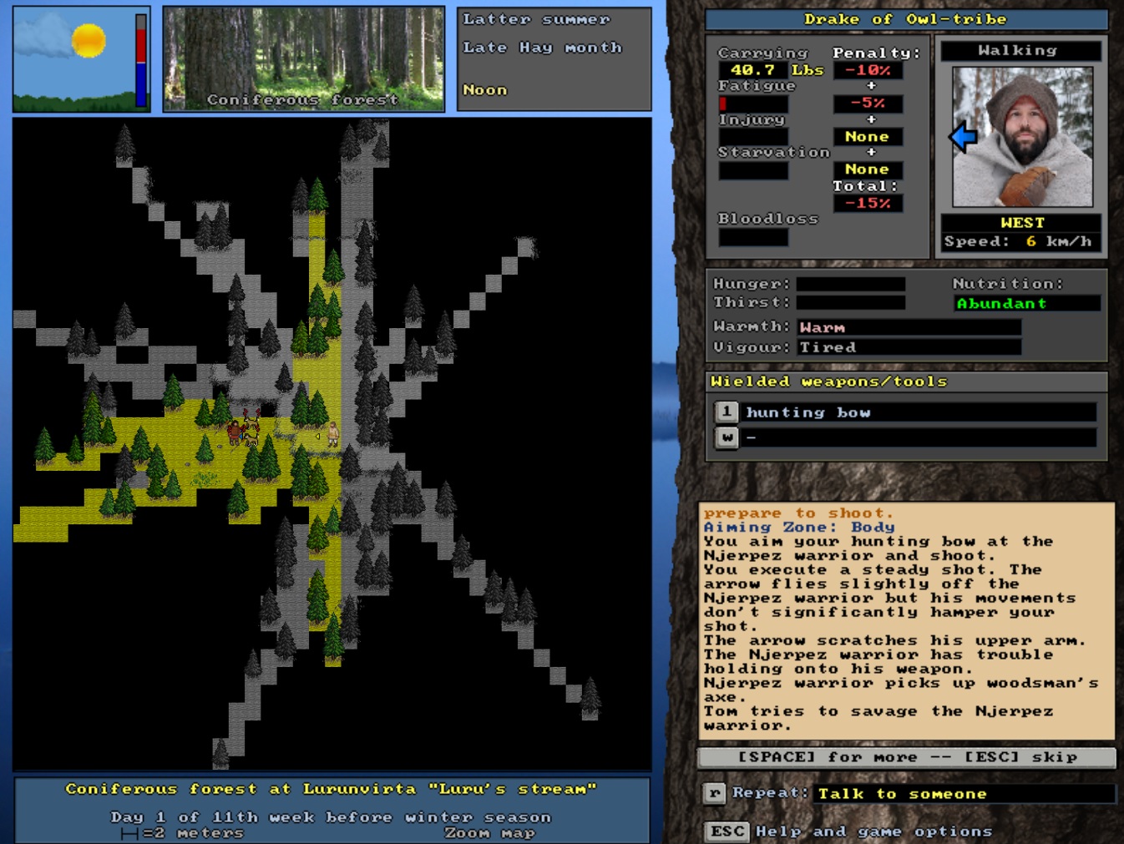Image resolution: width=1124 pixels, height=844 pixels.
Task: Click the Late Hay month text
Action: tap(543, 48)
